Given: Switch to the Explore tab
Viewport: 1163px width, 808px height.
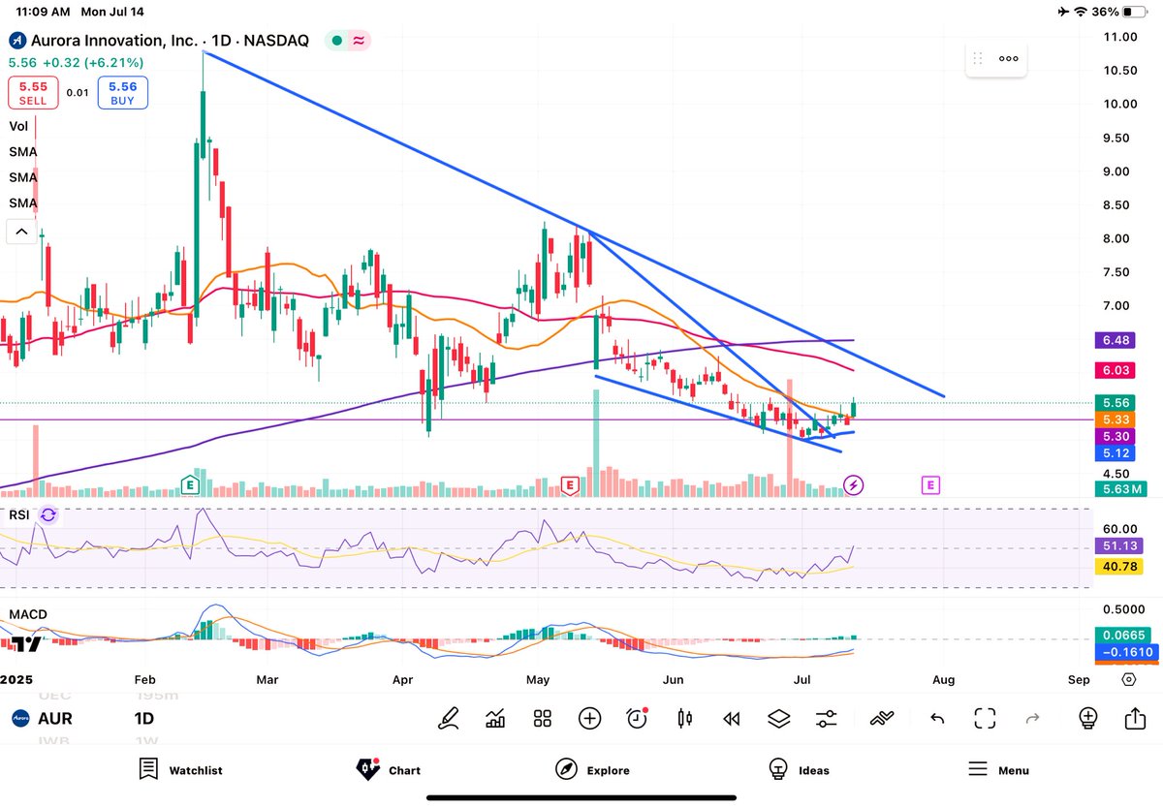Looking at the screenshot, I should click(x=592, y=770).
